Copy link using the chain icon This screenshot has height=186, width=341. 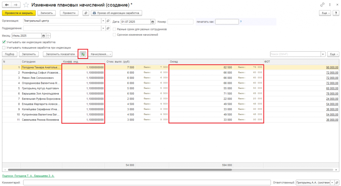click(322, 5)
